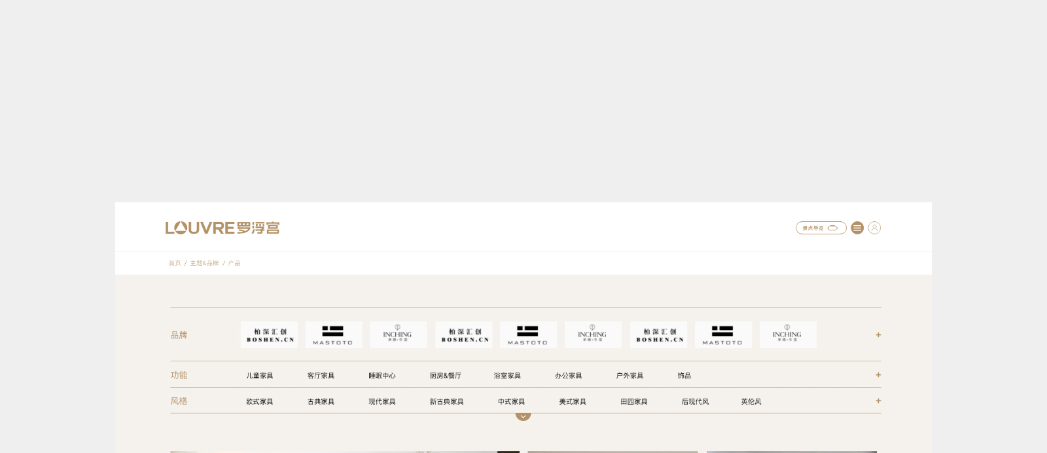Go to 首页 in the breadcrumb
Screen dimensions: 1047x453
pos(175,263)
